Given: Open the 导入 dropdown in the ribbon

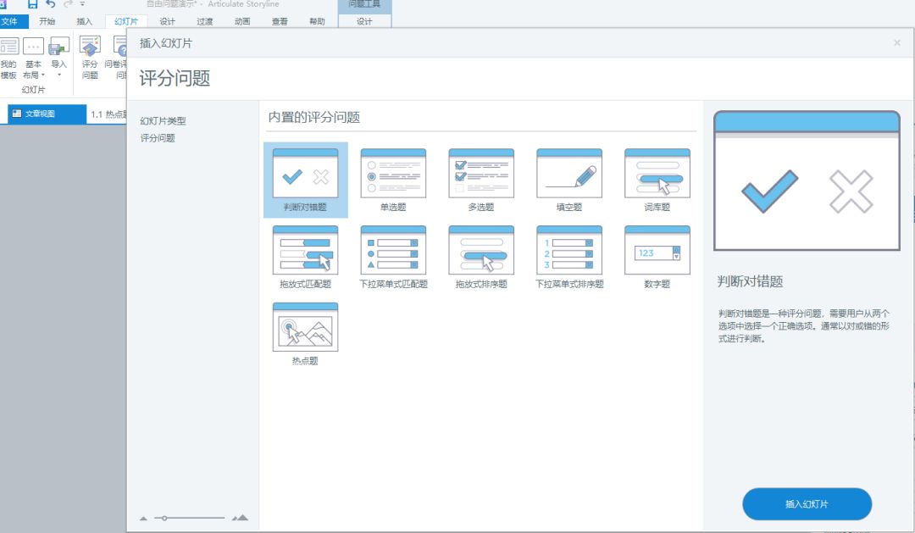Looking at the screenshot, I should click(x=59, y=58).
